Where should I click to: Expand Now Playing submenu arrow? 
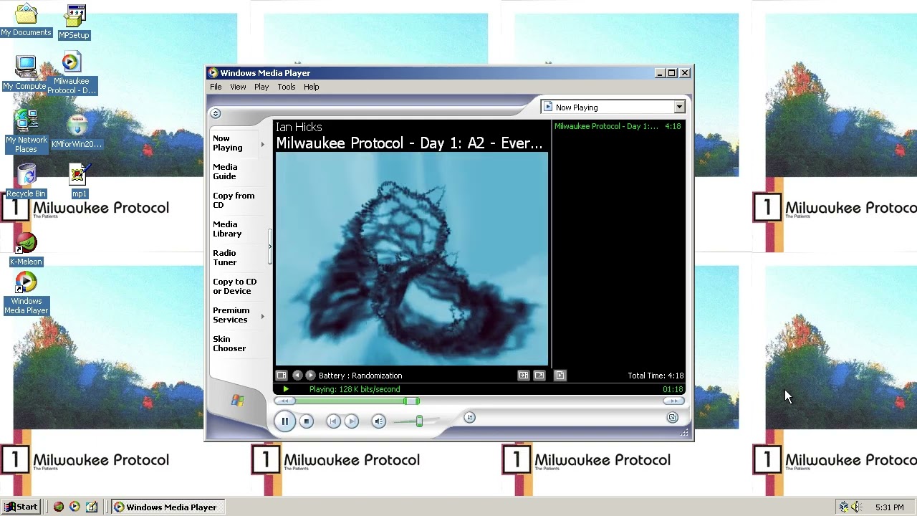pyautogui.click(x=262, y=144)
